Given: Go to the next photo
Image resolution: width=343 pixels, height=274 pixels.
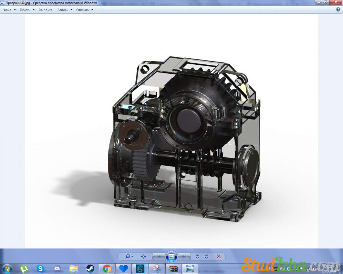Looking at the screenshot, I should pos(185,256).
